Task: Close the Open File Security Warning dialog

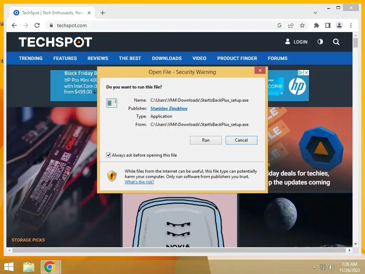Action: click(x=260, y=70)
